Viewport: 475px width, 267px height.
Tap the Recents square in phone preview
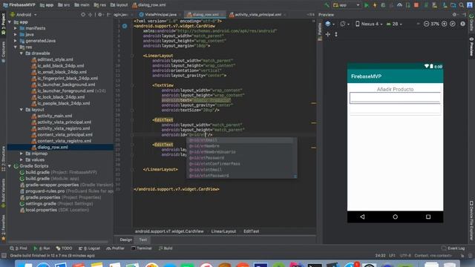pyautogui.click(x=428, y=217)
